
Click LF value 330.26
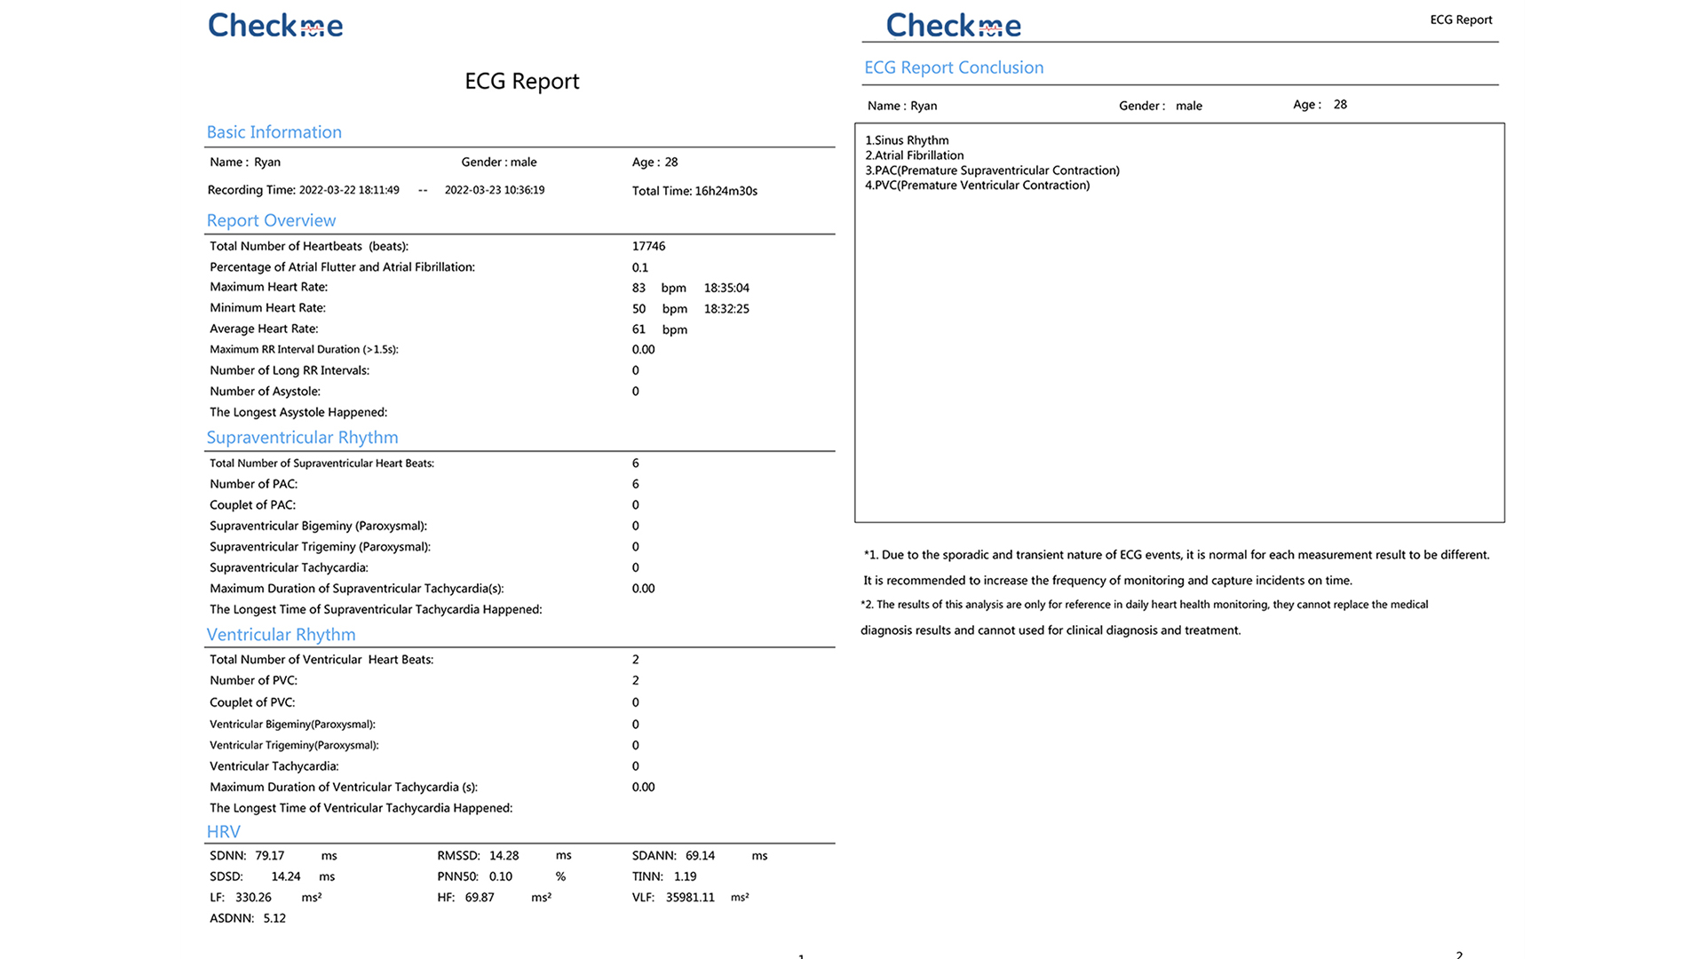click(x=253, y=898)
